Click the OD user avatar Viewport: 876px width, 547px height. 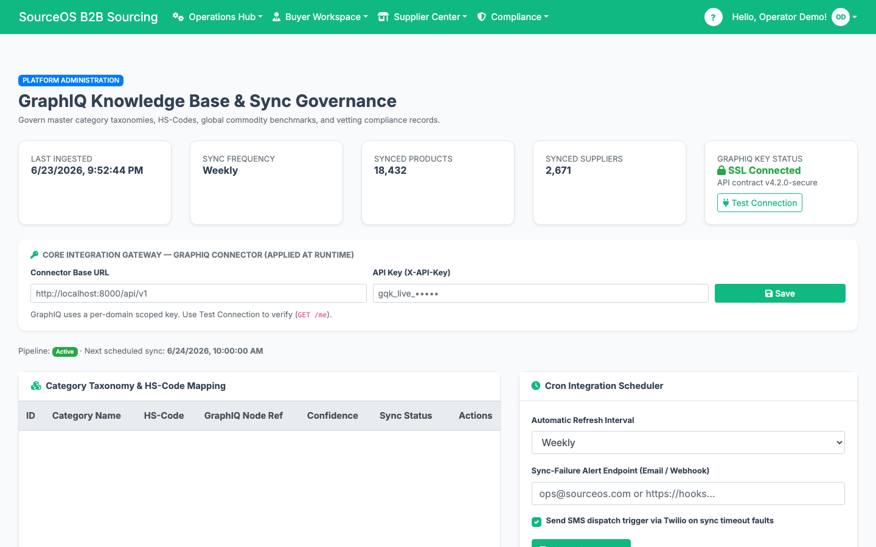tap(841, 17)
